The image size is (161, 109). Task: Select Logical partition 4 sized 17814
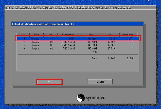tap(78, 48)
